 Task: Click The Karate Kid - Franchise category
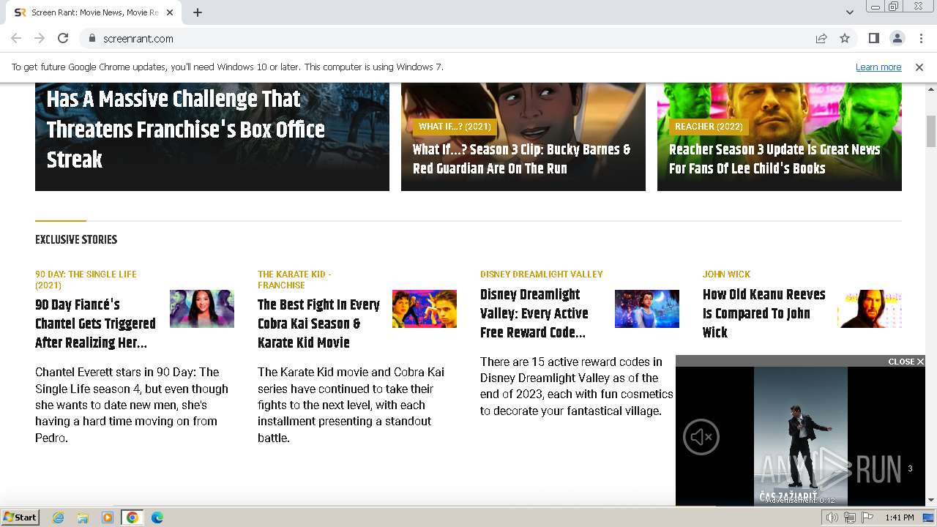coord(294,280)
